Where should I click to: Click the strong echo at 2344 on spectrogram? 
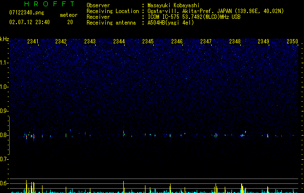point(124,133)
